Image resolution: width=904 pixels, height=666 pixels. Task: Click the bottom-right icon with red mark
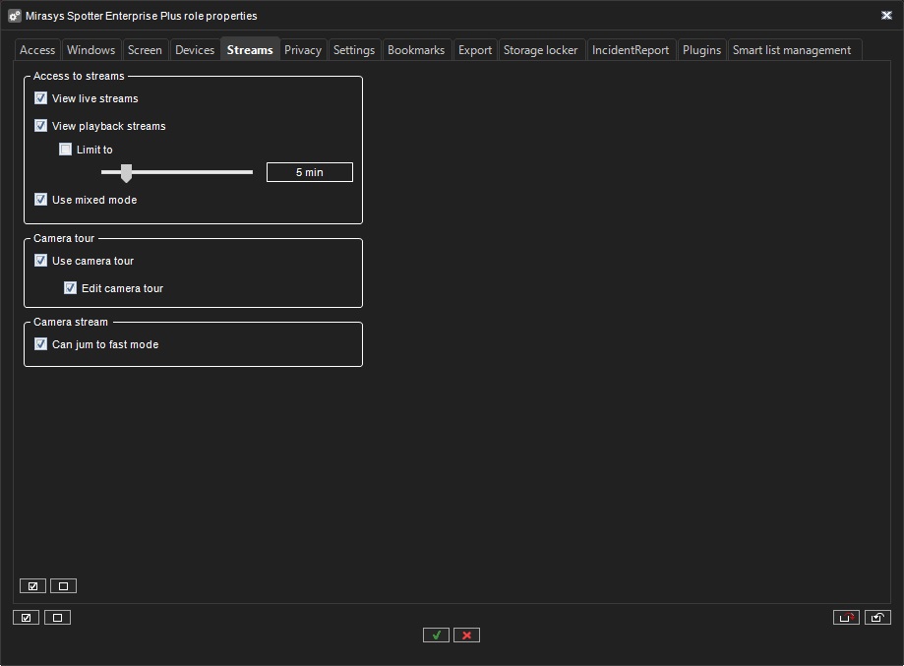[x=845, y=618]
